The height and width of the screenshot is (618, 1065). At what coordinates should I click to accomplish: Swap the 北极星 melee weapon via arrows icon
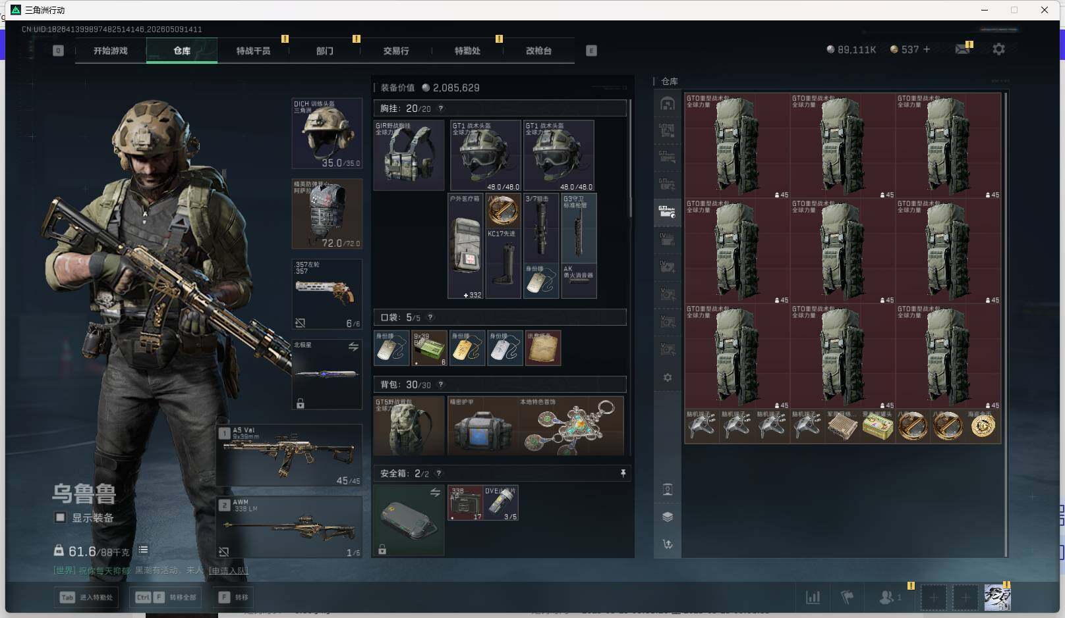pos(353,347)
